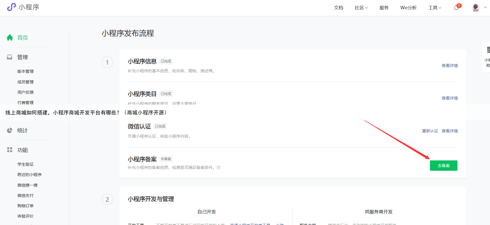Click the pie chart icon beside 统计
This screenshot has width=490, height=225.
point(10,130)
